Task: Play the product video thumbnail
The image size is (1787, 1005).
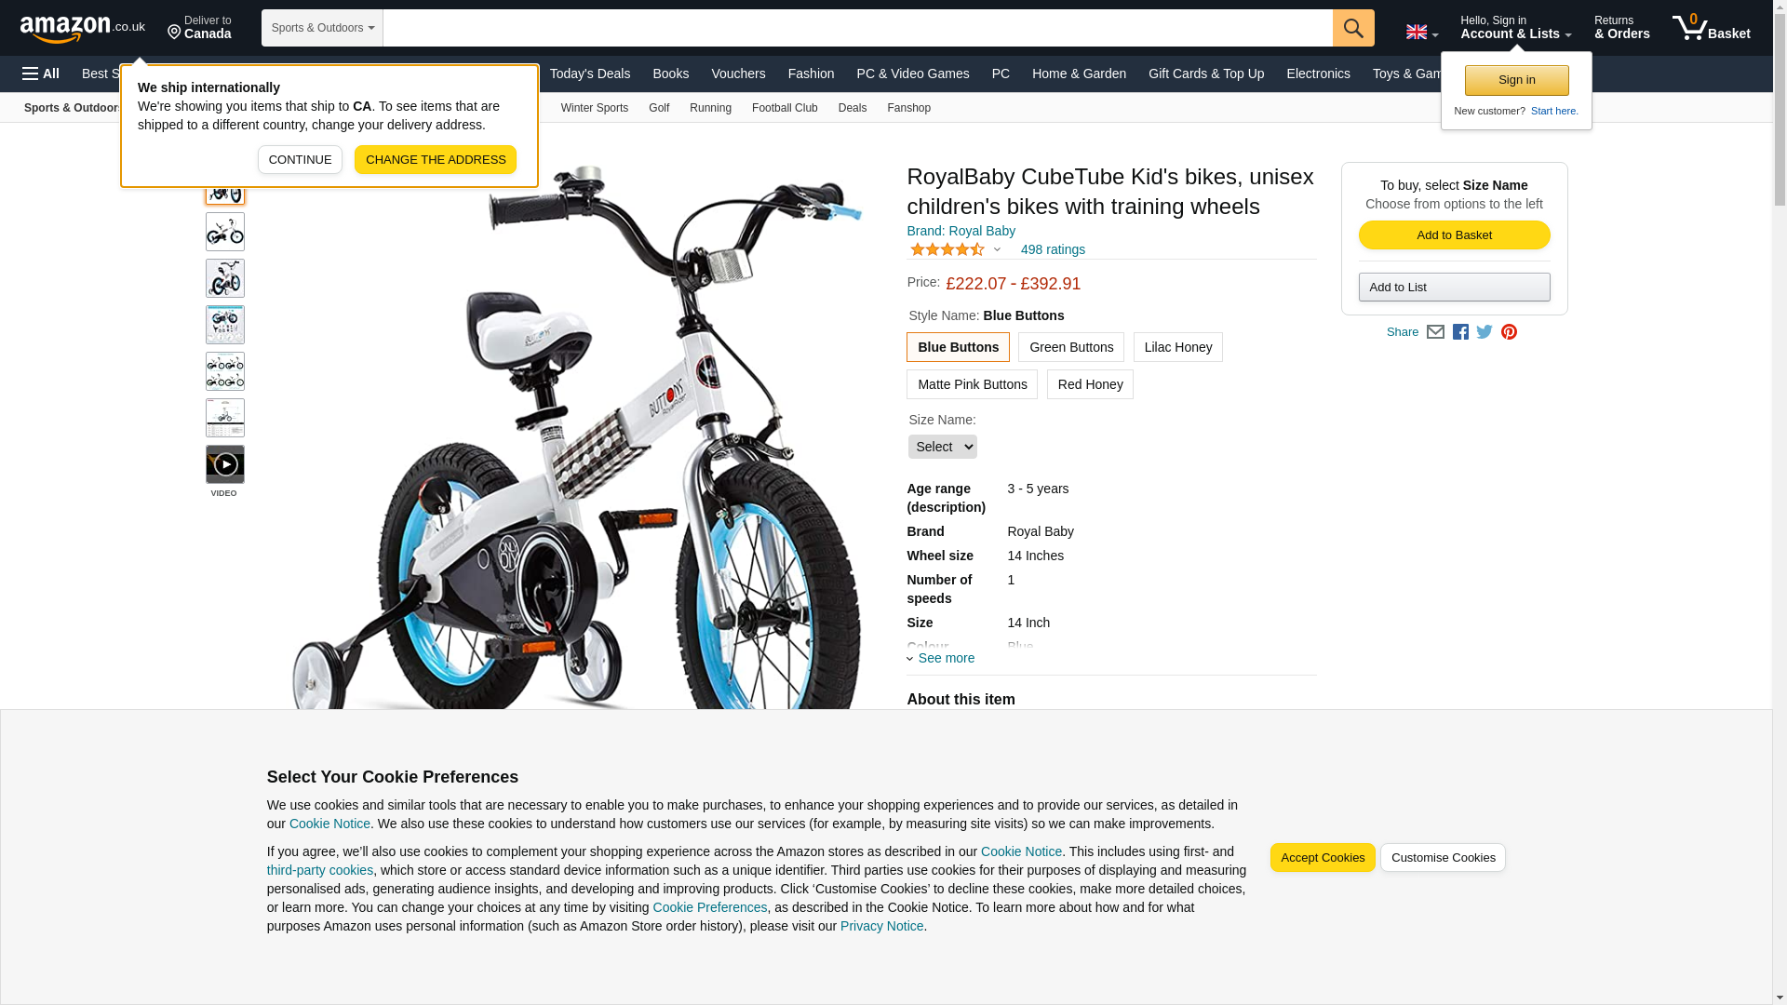Action: click(x=225, y=464)
